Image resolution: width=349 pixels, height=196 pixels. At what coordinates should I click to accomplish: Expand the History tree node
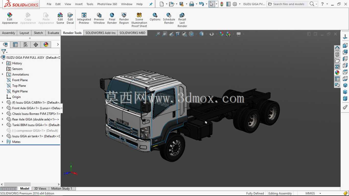coord(3,63)
